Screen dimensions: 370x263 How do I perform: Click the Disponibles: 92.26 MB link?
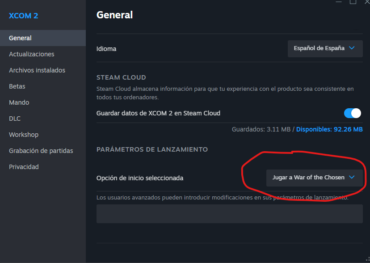[329, 129]
